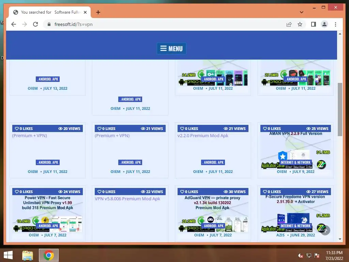
Task: Click INTERNET & NETWORK tag on AMAN VPN
Action: click(x=295, y=162)
